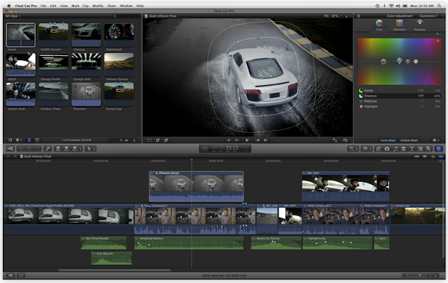Click the Highlights white puck on color board
The image size is (448, 283).
[416, 61]
